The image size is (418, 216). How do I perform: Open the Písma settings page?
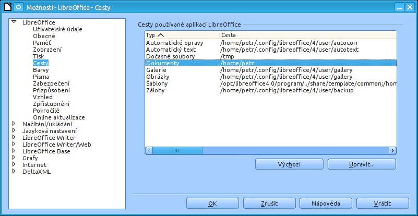[x=41, y=77]
